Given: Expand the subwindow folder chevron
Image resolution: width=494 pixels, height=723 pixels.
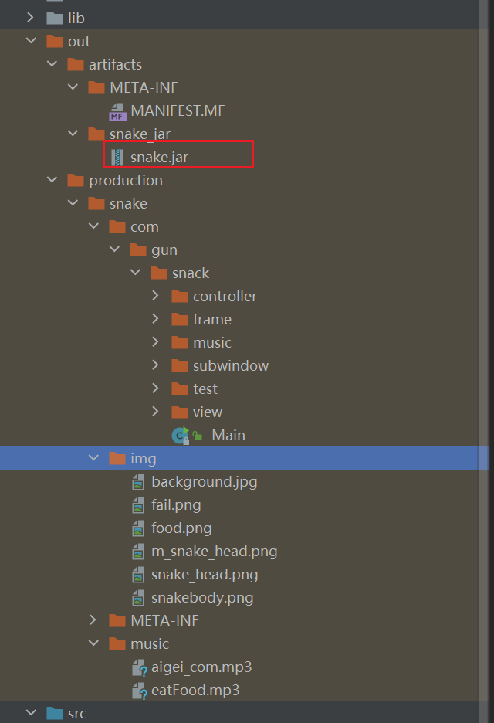Looking at the screenshot, I should pos(155,366).
